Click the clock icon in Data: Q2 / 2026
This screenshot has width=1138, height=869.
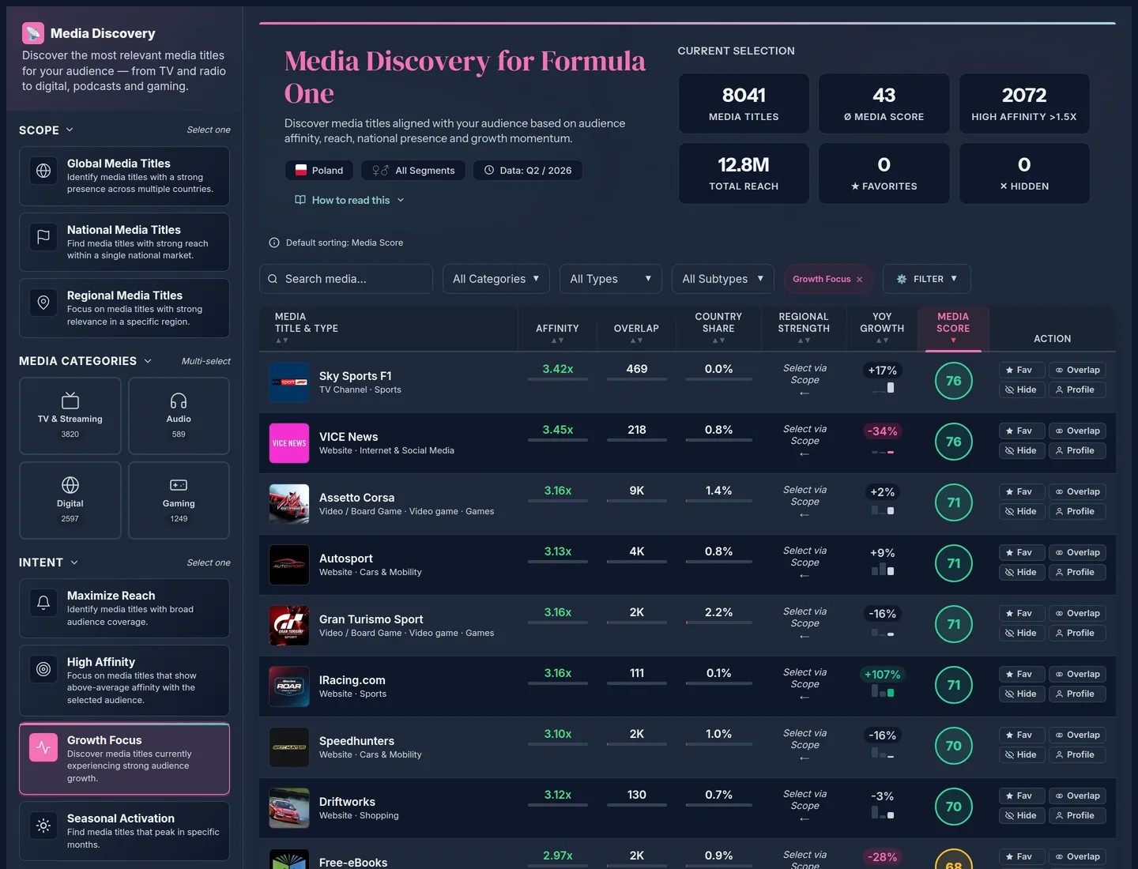click(489, 171)
